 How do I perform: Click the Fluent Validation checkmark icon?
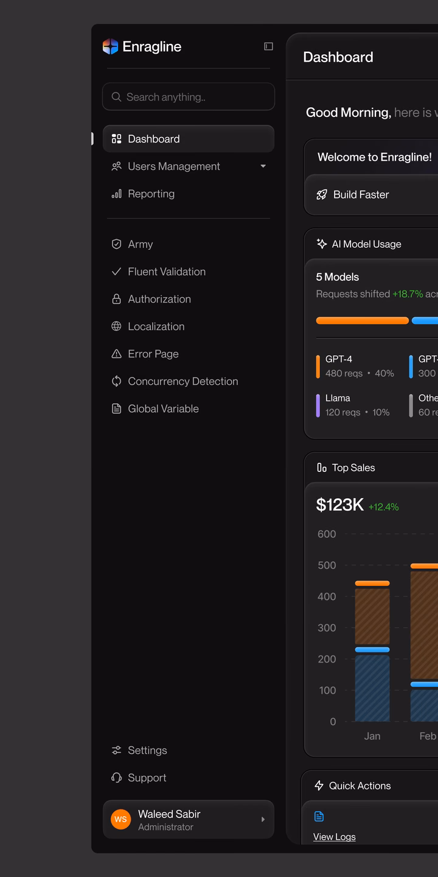[116, 272]
